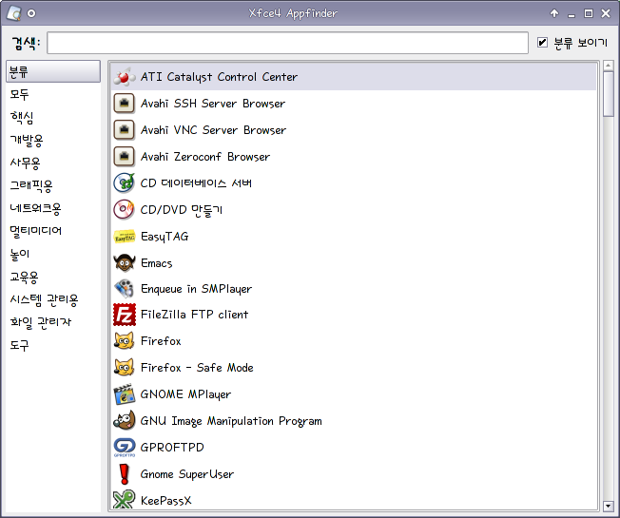Select the 네트워크용 category

(35, 208)
